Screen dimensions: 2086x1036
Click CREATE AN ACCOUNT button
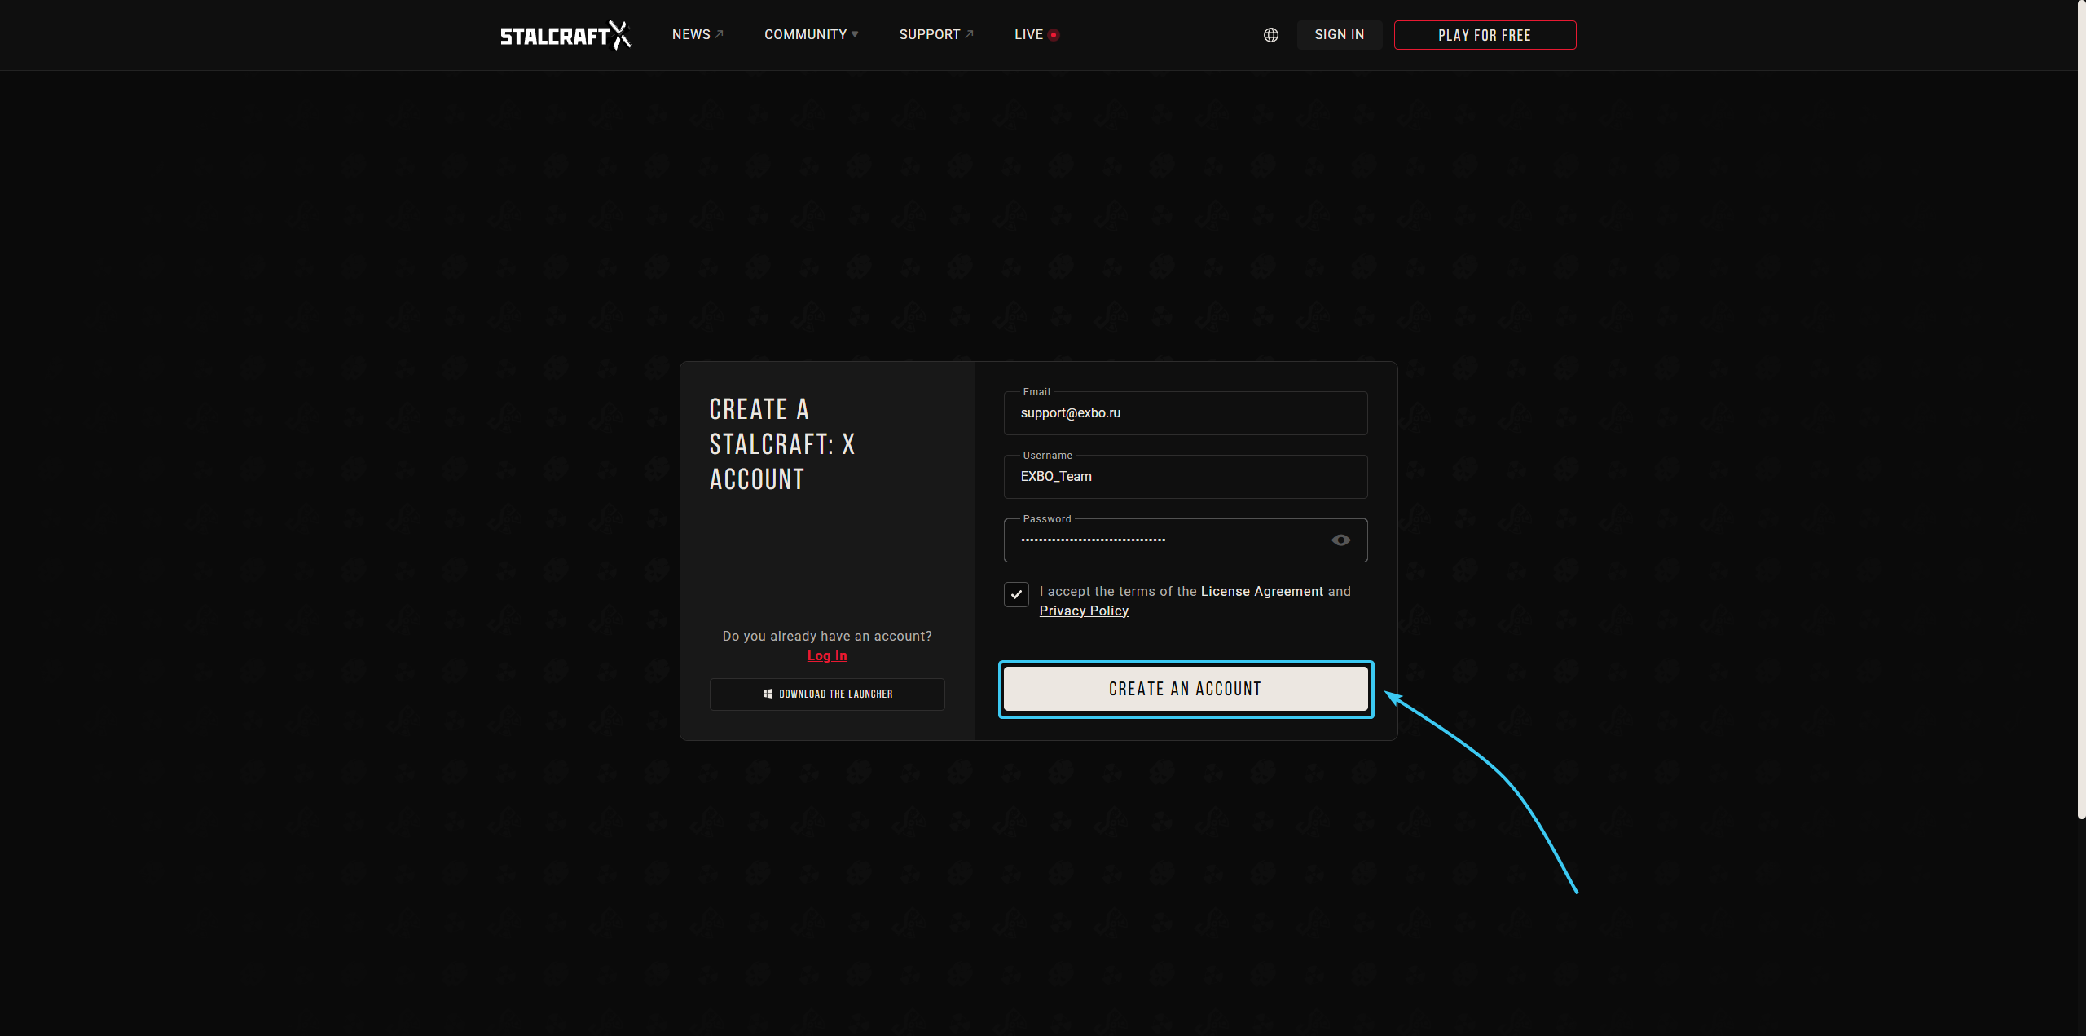(x=1185, y=689)
